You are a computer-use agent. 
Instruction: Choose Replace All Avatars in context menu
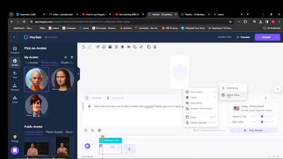[x=200, y=109]
